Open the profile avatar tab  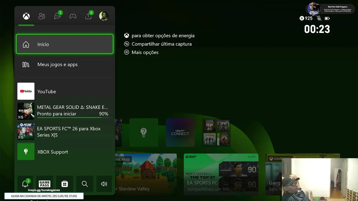click(104, 16)
